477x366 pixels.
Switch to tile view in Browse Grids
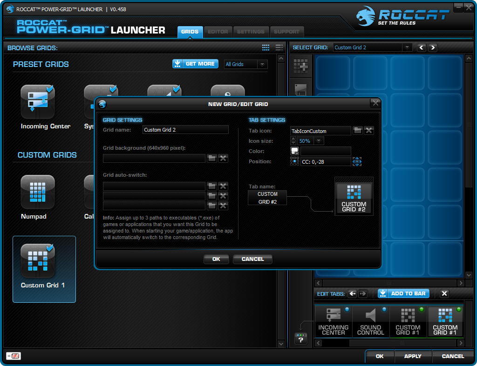pos(266,47)
